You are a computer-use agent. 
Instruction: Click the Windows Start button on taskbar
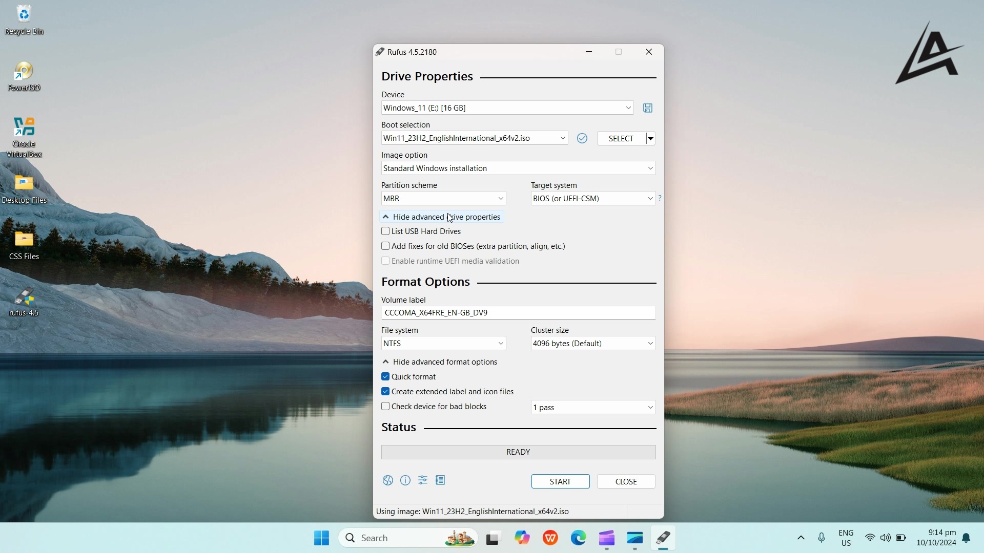(321, 538)
